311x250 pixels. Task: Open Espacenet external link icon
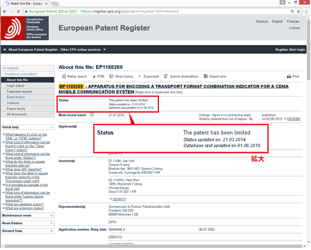140,76
